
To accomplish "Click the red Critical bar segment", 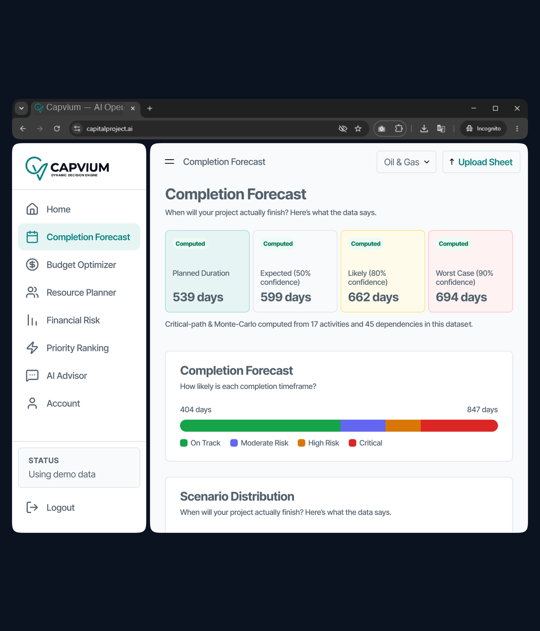I will (x=459, y=425).
